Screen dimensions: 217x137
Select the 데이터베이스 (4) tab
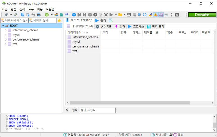click(80, 26)
